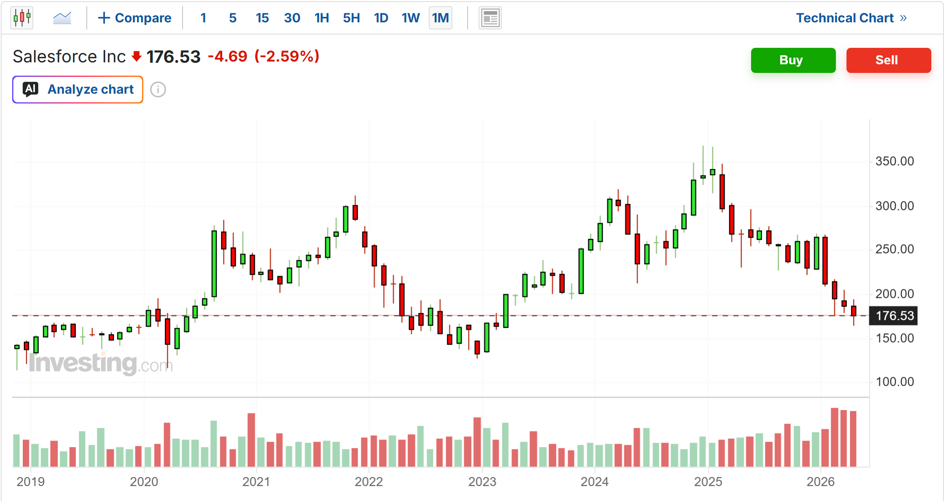The height and width of the screenshot is (501, 947).
Task: Click the 176.53 current price label
Action: click(x=893, y=316)
